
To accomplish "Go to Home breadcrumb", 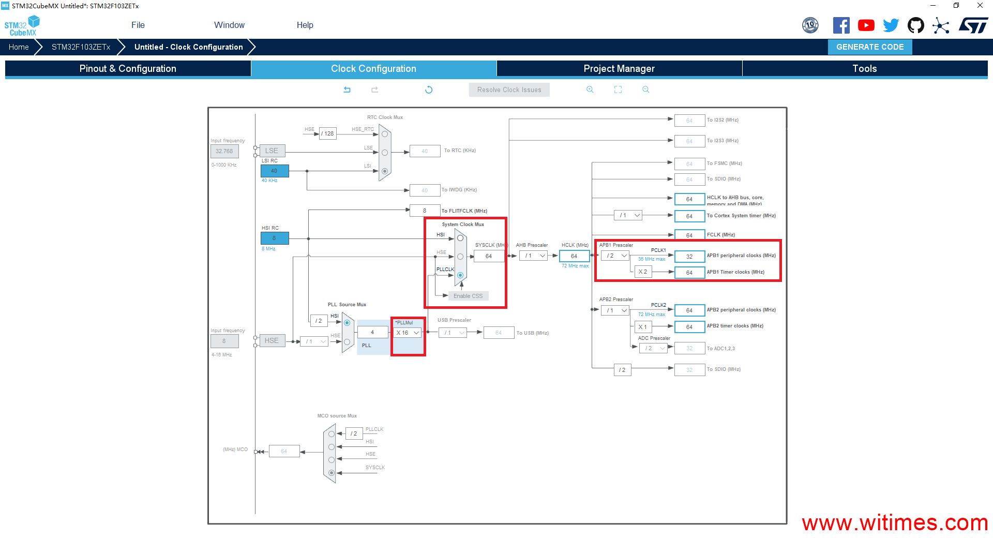I will [x=19, y=47].
